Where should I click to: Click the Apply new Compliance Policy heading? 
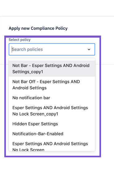[x=38, y=28]
